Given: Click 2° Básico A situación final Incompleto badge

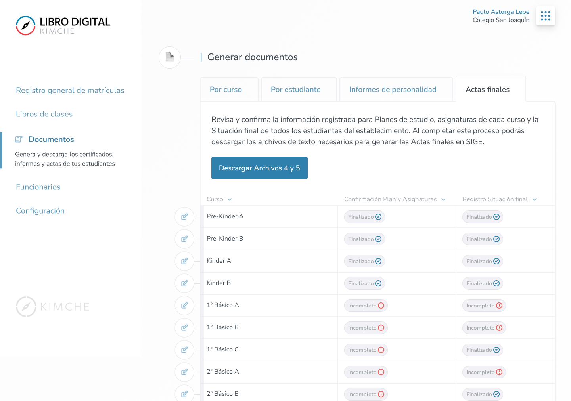Looking at the screenshot, I should click(484, 372).
